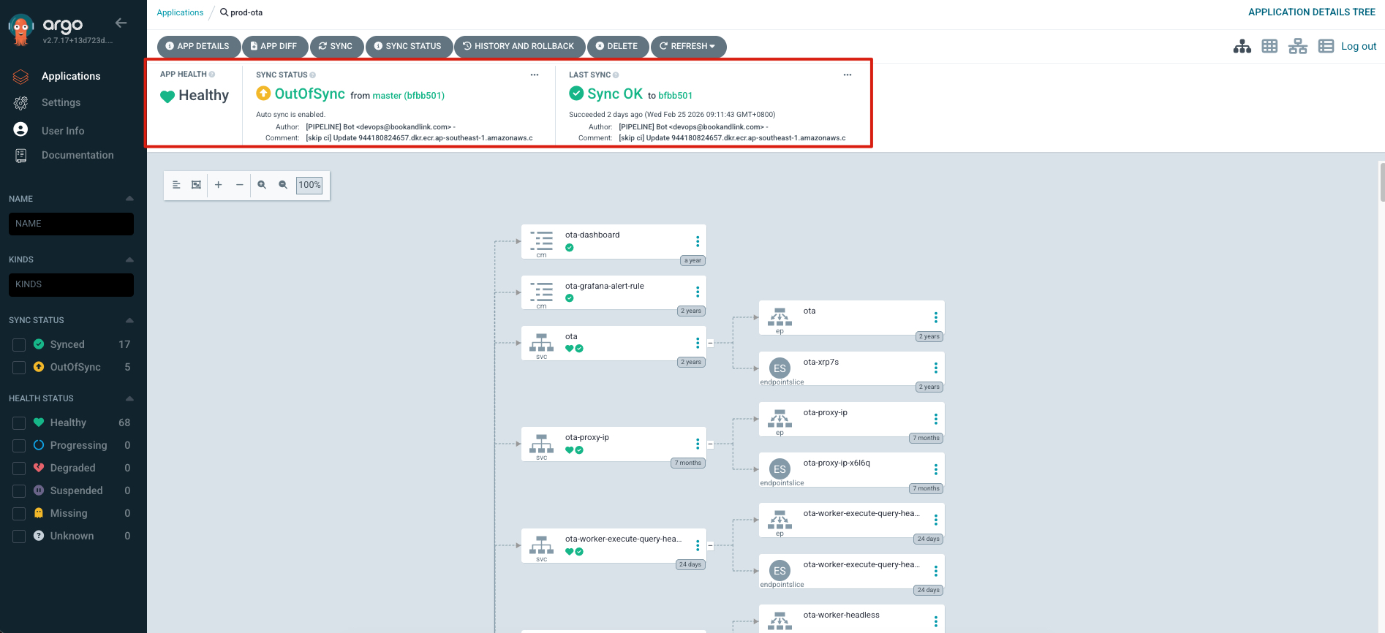Click the DELETE button
The height and width of the screenshot is (633, 1385).
tap(617, 46)
